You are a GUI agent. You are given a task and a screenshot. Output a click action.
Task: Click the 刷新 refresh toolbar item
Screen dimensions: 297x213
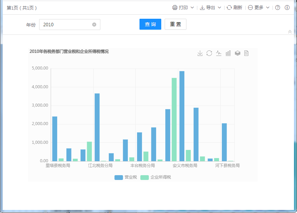(x=234, y=7)
